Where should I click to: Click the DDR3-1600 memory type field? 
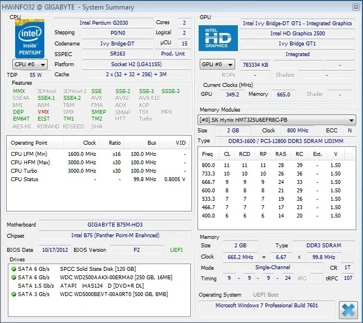click(x=286, y=141)
